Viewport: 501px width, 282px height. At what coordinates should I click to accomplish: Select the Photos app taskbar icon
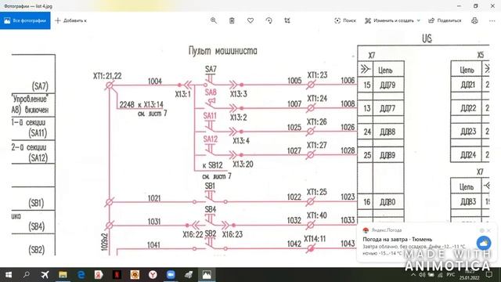pyautogui.click(x=207, y=275)
